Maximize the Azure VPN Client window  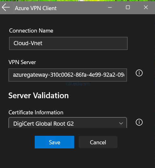pos(128,7)
